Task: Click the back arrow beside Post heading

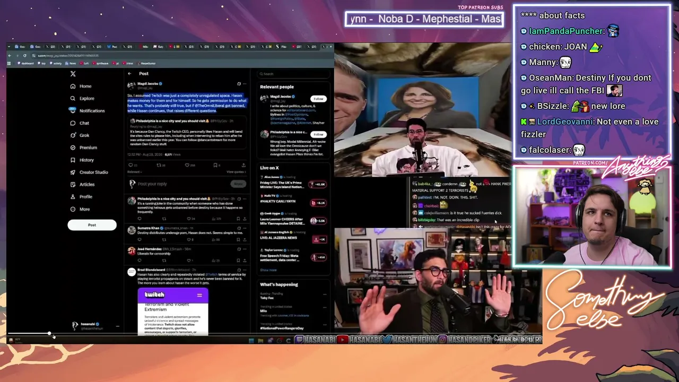Action: tap(129, 74)
